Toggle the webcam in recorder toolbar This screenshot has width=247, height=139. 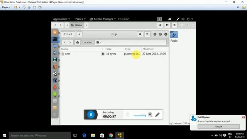tap(150, 114)
